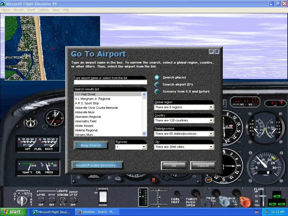The image size is (288, 216).
Task: Click the orange HDG knob
Action: tap(208, 180)
